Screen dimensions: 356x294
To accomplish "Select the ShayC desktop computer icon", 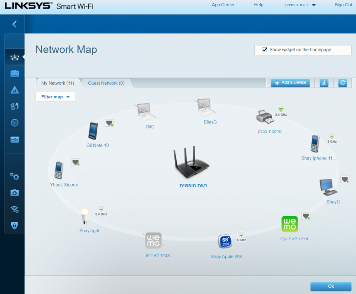I will (x=328, y=187).
